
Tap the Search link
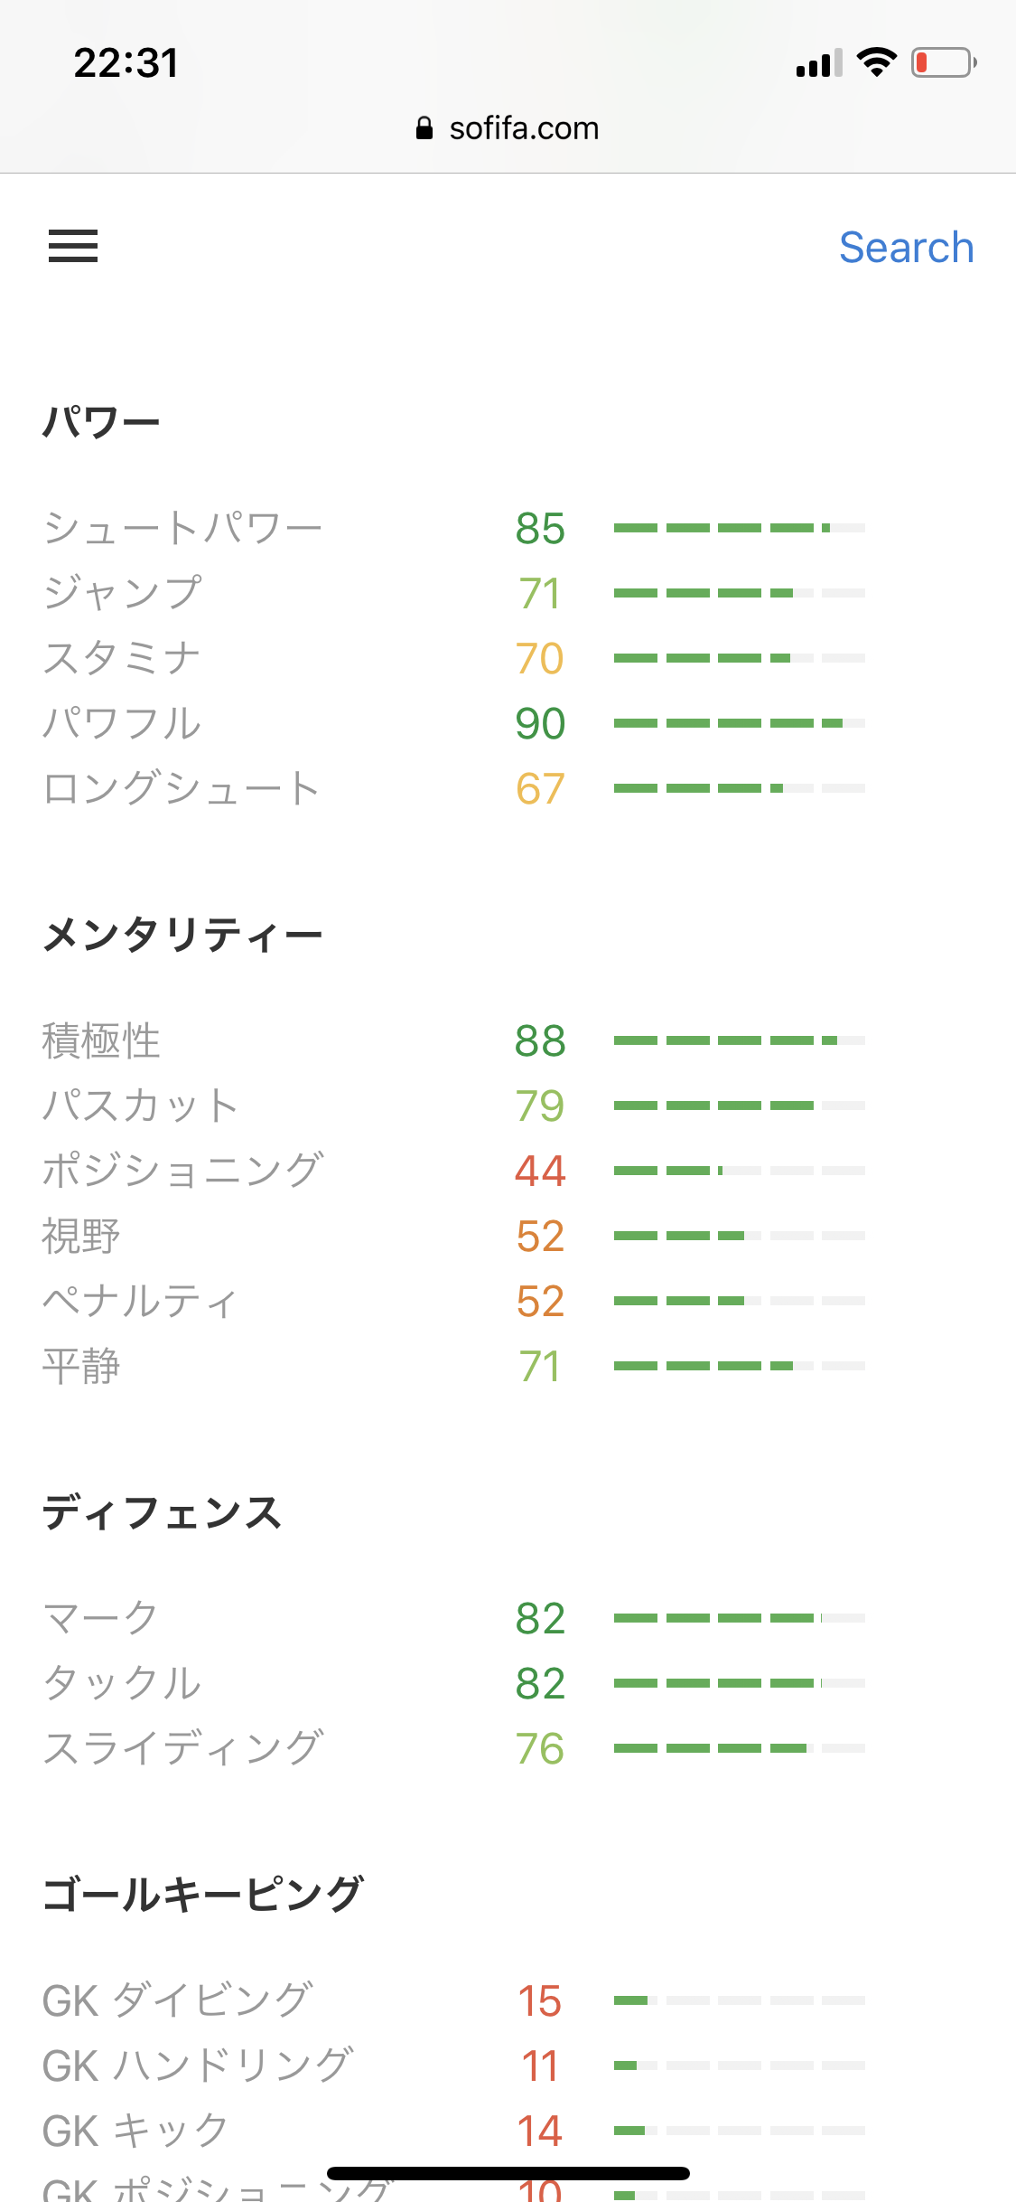906,248
